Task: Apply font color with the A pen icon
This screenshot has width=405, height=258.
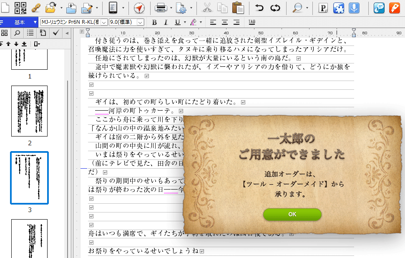Action: tap(193, 22)
